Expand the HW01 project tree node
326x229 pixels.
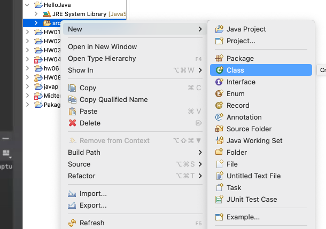28,32
